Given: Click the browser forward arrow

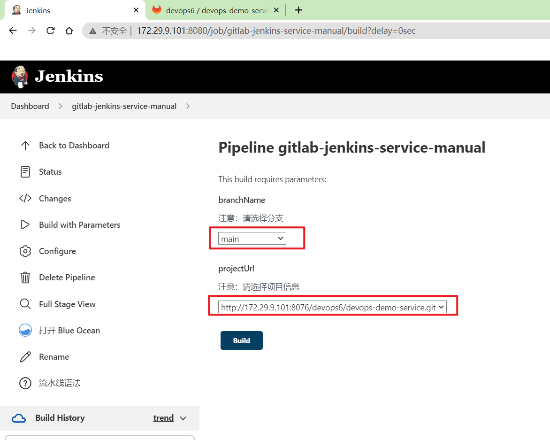Looking at the screenshot, I should pyautogui.click(x=31, y=31).
